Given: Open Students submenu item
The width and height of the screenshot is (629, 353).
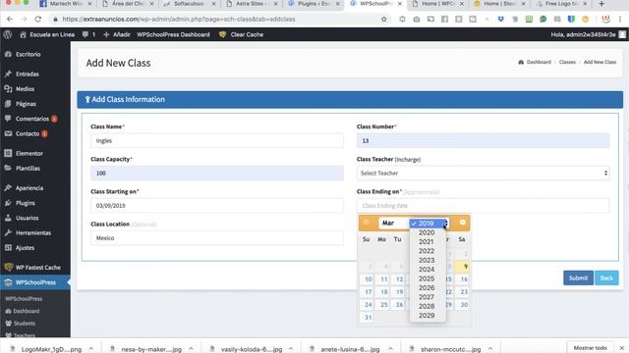Looking at the screenshot, I should point(24,324).
